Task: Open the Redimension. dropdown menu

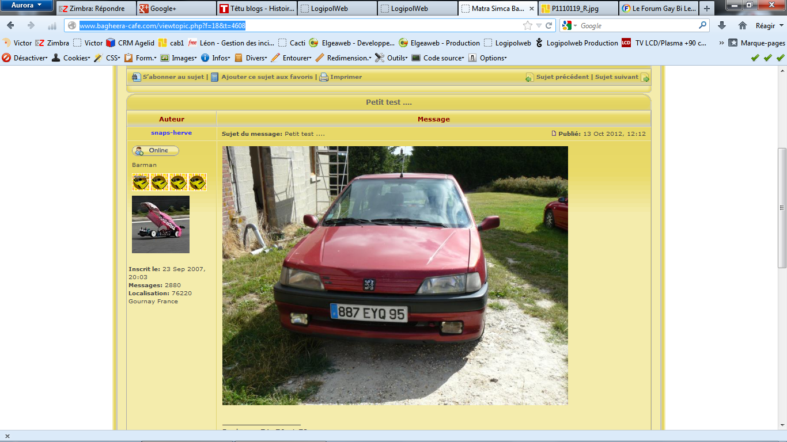Action: pyautogui.click(x=344, y=58)
